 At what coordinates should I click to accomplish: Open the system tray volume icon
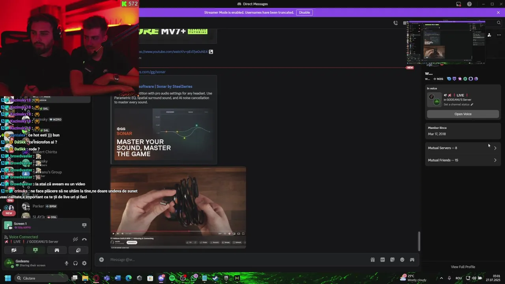point(474,278)
